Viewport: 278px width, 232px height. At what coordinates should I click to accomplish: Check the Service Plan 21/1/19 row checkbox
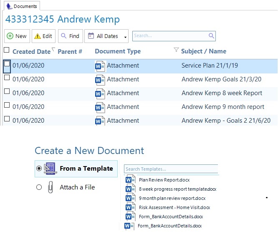(7, 64)
